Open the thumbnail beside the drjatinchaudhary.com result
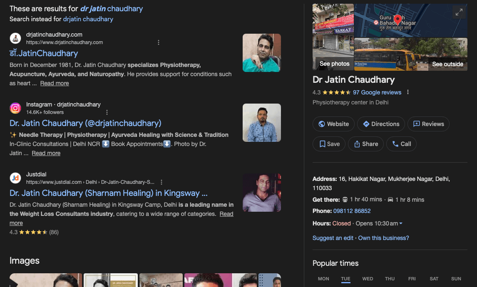 (x=262, y=53)
